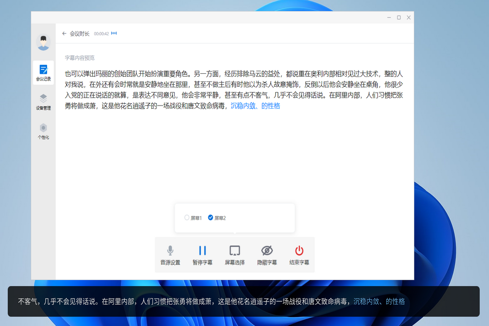Select the 屏幕1 radio button

[x=186, y=217]
